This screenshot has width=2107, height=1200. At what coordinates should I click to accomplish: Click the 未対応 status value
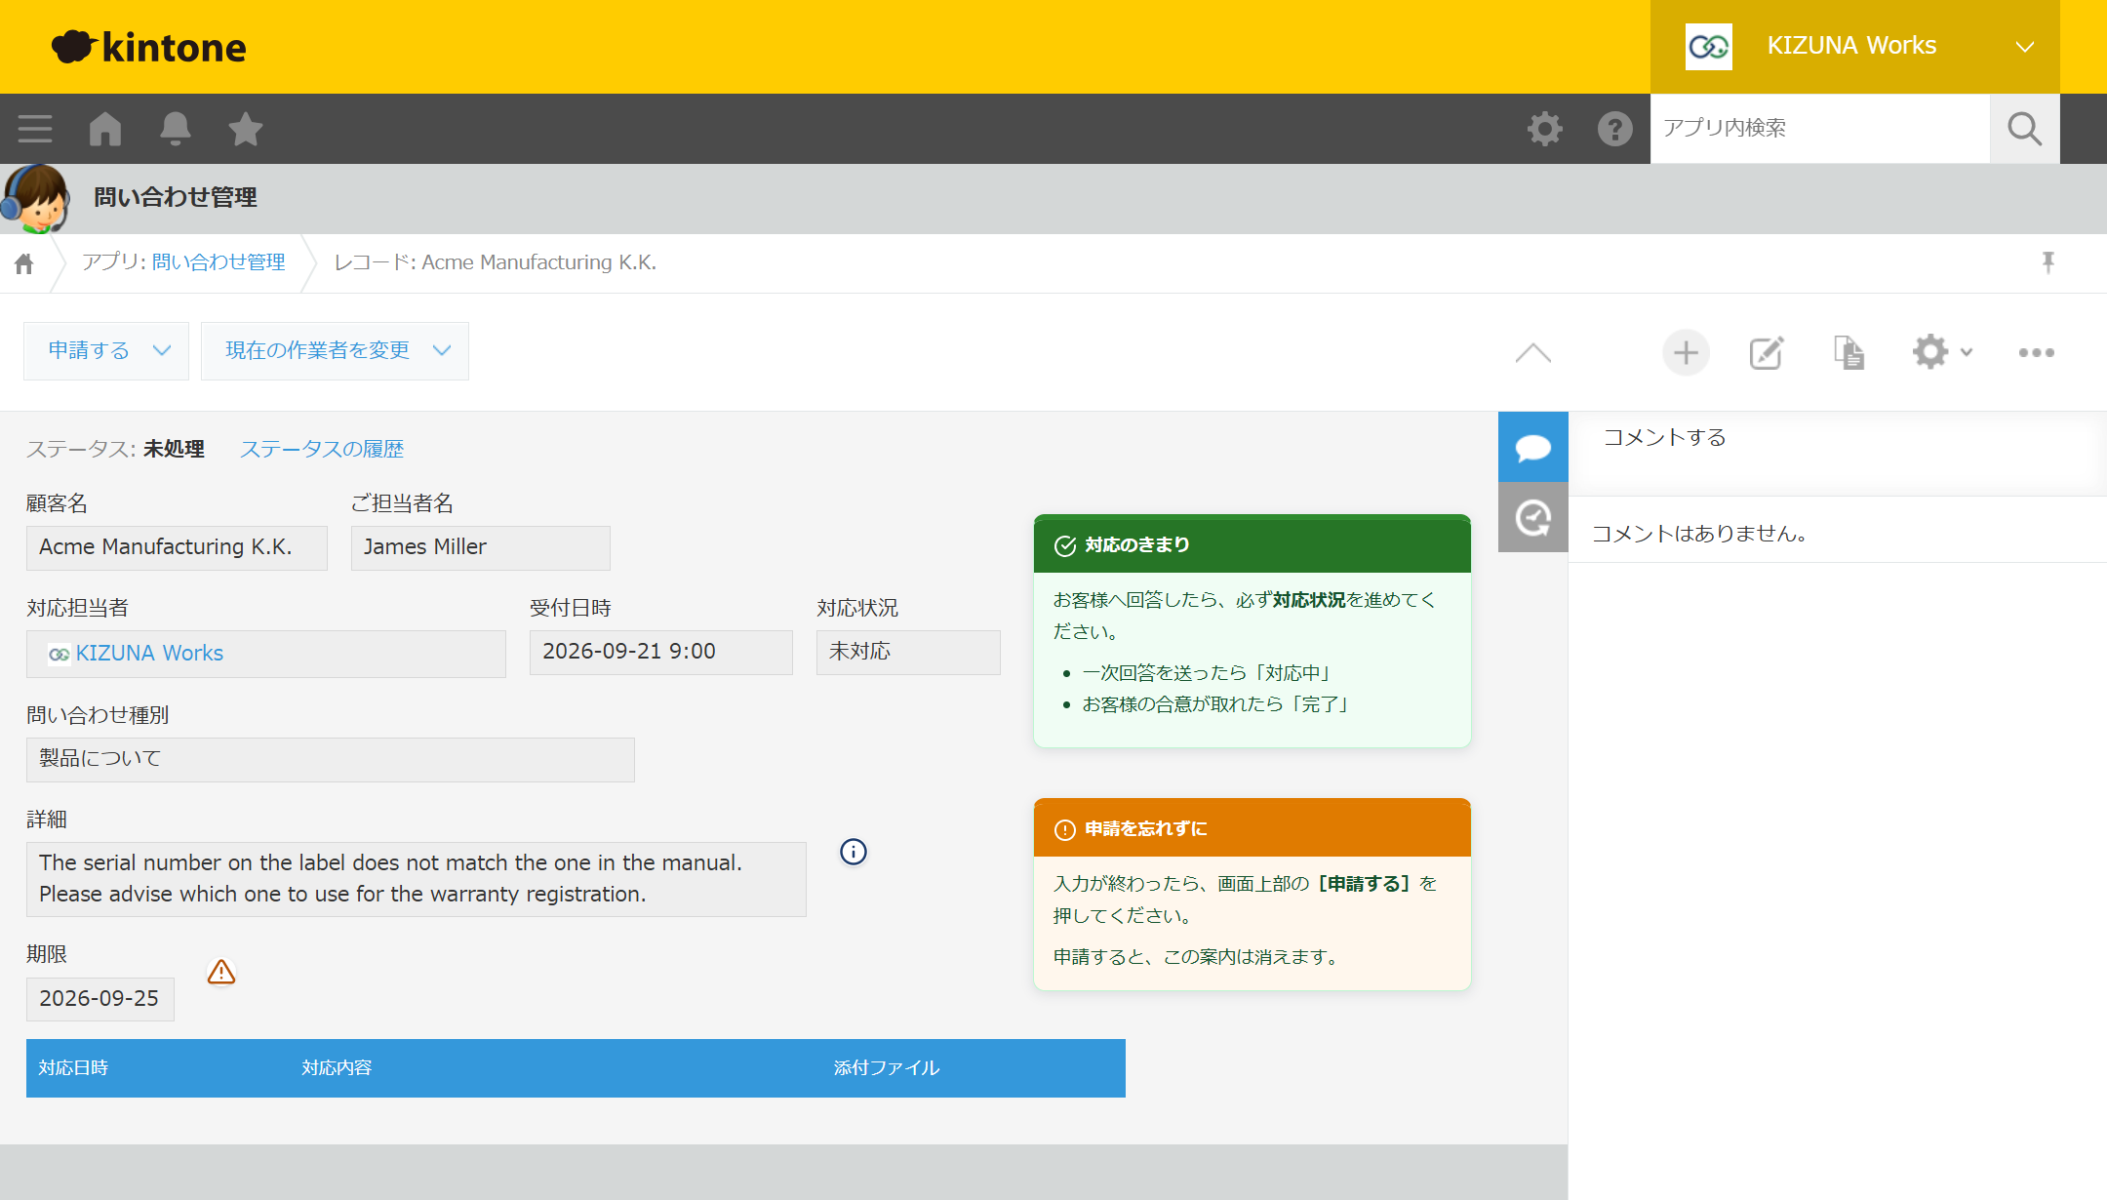click(908, 652)
